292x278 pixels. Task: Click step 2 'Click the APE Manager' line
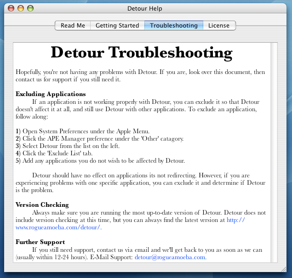tap(99, 139)
